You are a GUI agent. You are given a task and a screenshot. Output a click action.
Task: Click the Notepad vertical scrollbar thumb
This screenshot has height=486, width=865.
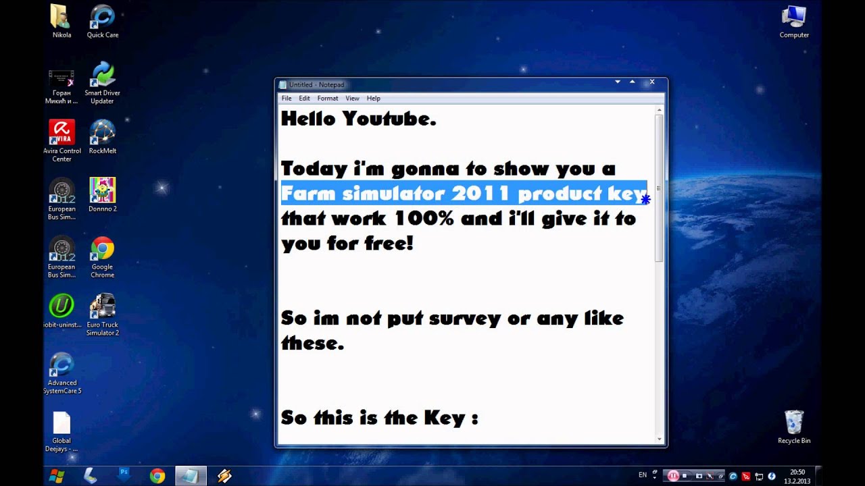tap(660, 188)
